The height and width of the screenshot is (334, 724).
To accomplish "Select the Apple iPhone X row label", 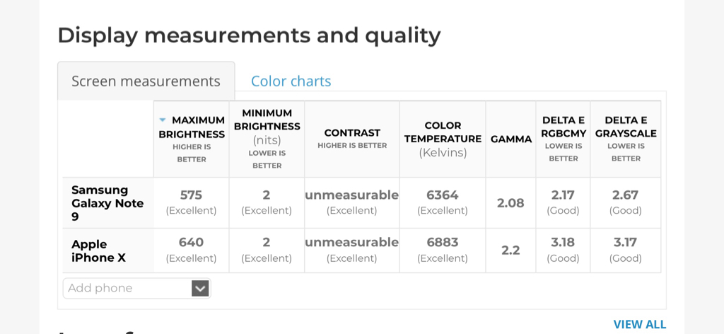I will 99,250.
